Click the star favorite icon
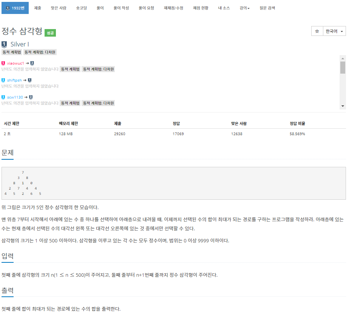The image size is (349, 316). click(x=317, y=31)
